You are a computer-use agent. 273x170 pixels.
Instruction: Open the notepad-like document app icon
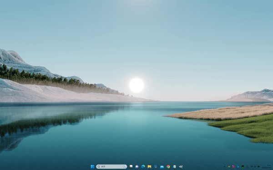[x=174, y=166]
